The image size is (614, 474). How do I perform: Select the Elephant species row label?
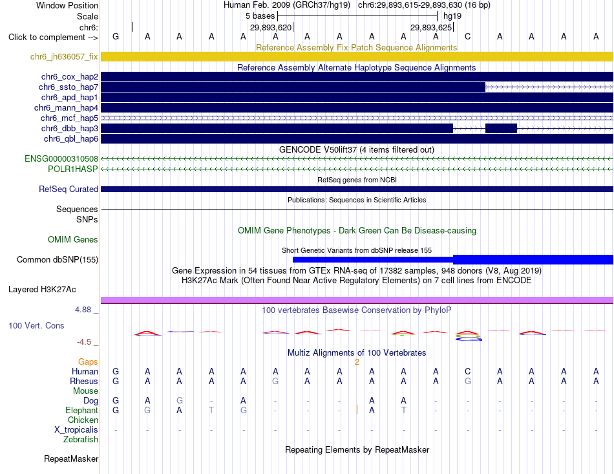[82, 410]
